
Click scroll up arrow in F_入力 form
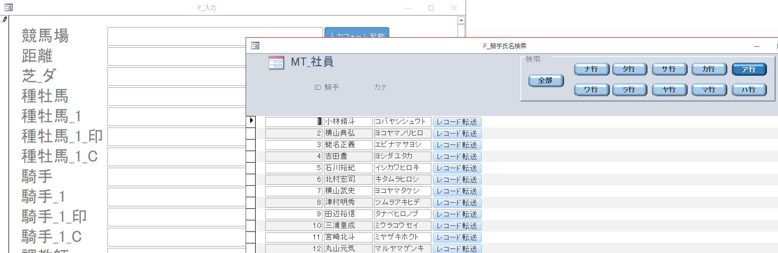[461, 21]
